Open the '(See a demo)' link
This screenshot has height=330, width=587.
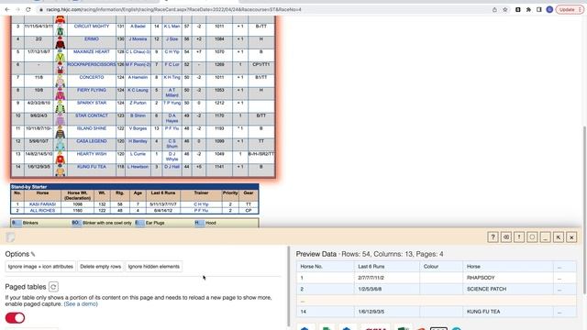[81, 303]
